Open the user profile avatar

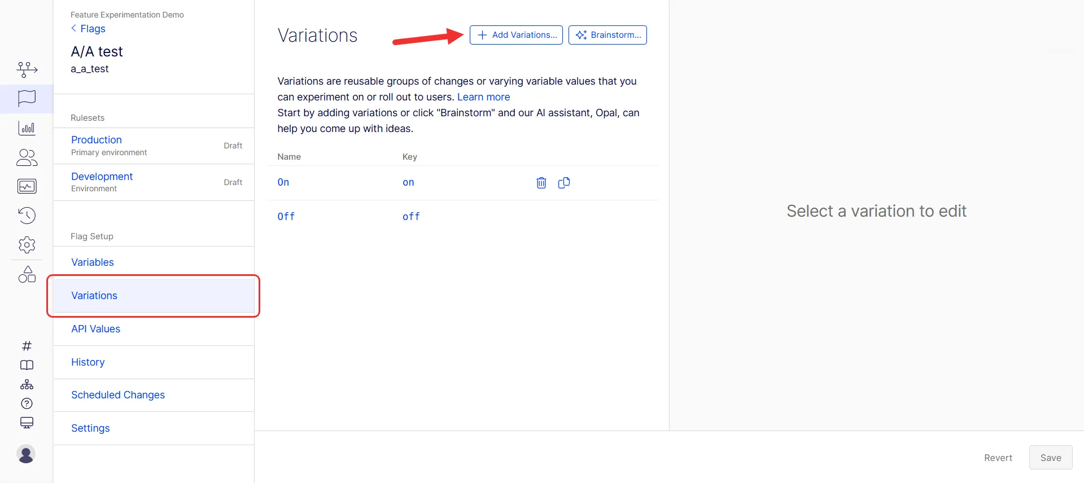26,454
